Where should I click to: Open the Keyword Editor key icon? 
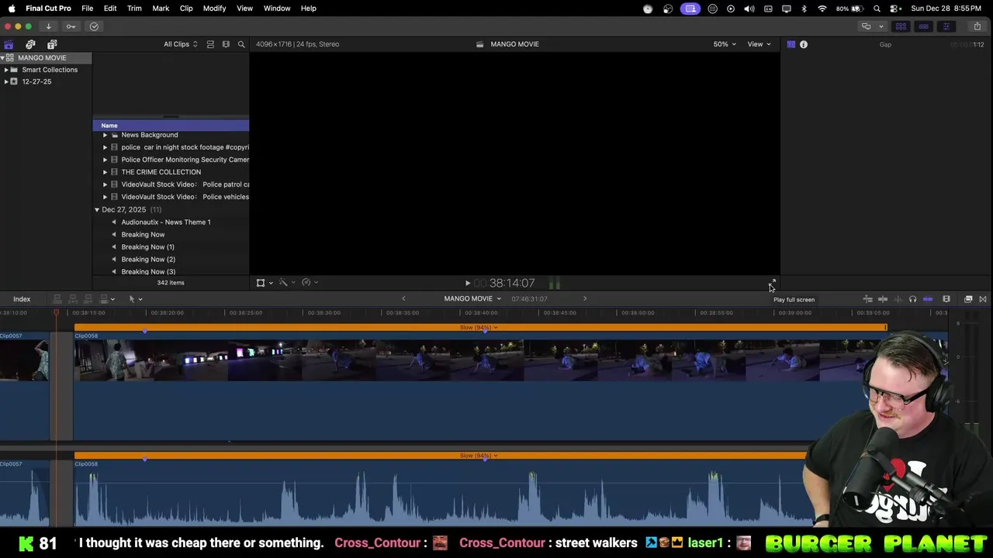coord(71,26)
